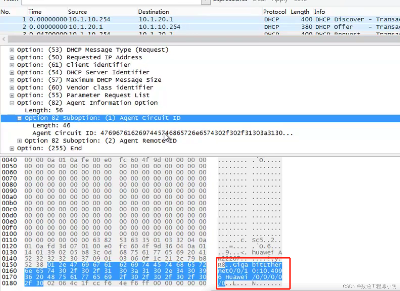
Task: Expand Option 57 Maximum DHCP Message Size
Action: pyautogui.click(x=12, y=80)
